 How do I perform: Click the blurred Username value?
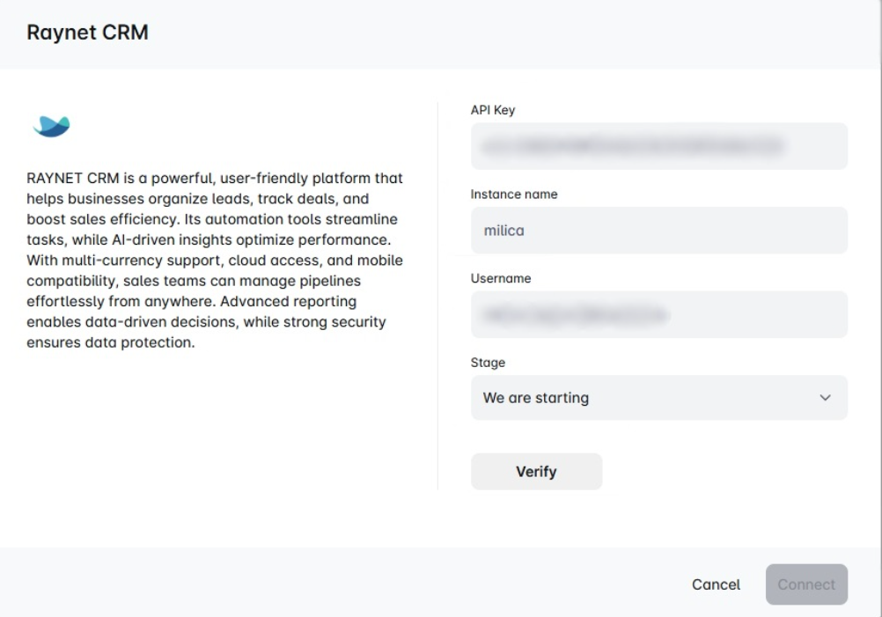570,314
